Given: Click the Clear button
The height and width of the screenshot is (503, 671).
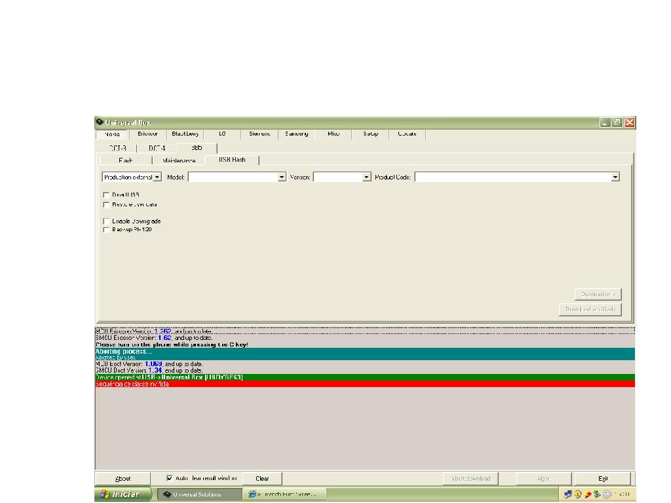Looking at the screenshot, I should [262, 479].
